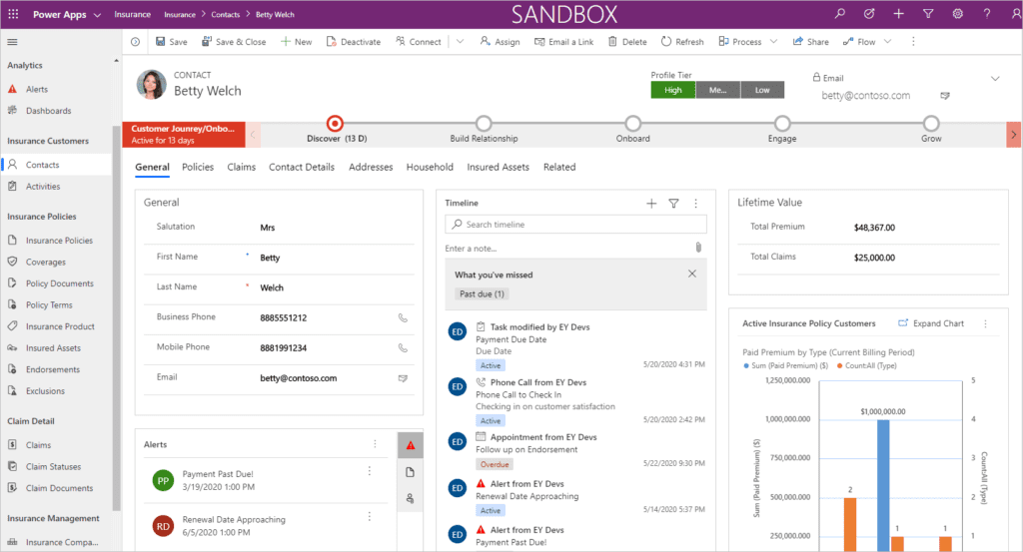This screenshot has height=552, width=1023.
Task: Switch to the Insured Assets tab
Action: pyautogui.click(x=498, y=167)
